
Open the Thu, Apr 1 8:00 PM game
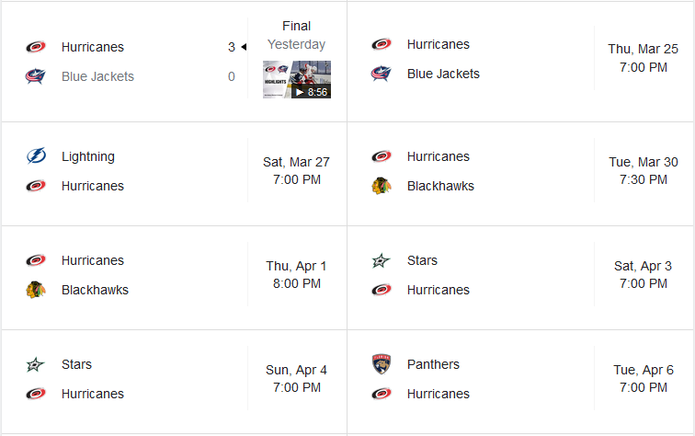click(x=296, y=274)
